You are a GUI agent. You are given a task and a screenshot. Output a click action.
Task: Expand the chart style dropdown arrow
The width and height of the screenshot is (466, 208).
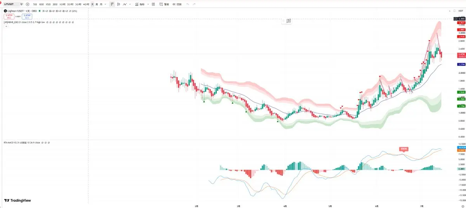[130, 4]
